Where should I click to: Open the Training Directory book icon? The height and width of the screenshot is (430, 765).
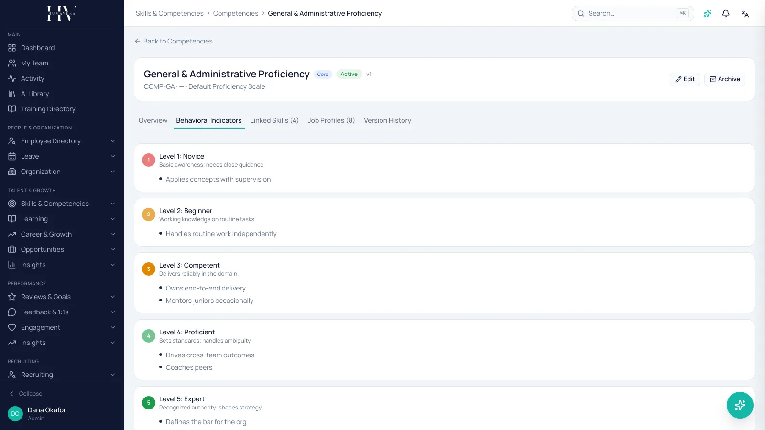pos(12,109)
